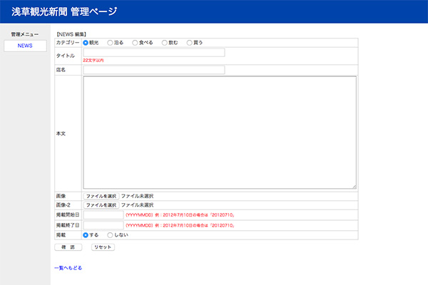Click the タイトル text input field
The image size is (428, 285).
click(153, 52)
